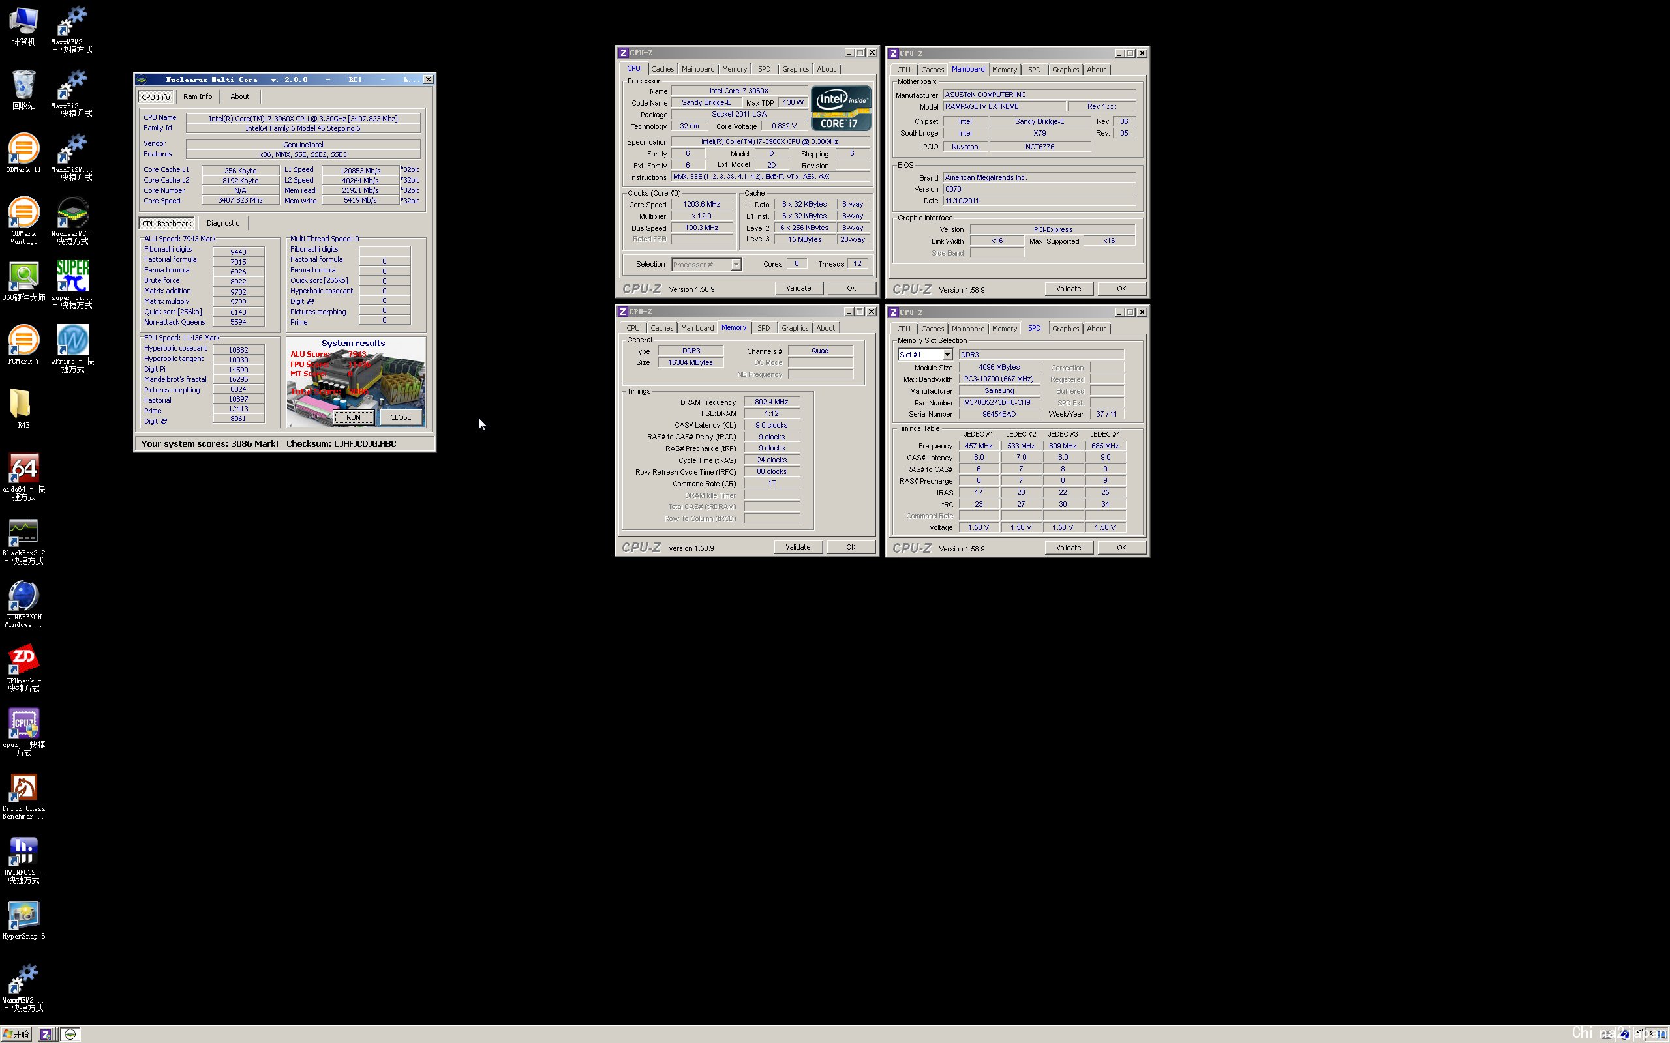Screen dimensions: 1670x1043
Task: Select CPU Benchmark tab in Nuclearus
Action: pos(167,224)
